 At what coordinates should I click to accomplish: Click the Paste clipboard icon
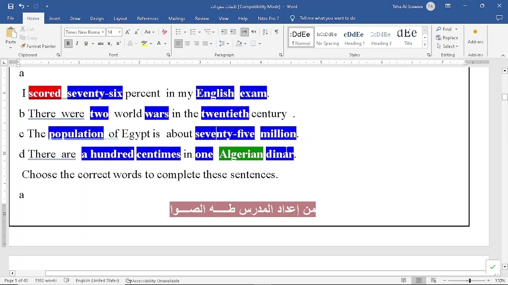[11, 33]
